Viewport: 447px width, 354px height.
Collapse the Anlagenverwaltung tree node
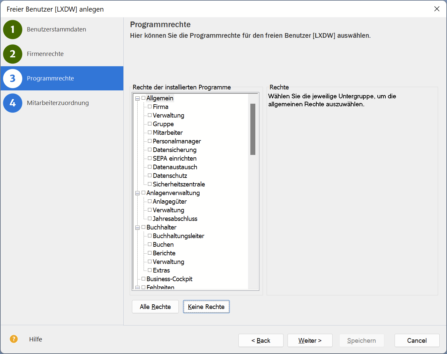pos(137,193)
